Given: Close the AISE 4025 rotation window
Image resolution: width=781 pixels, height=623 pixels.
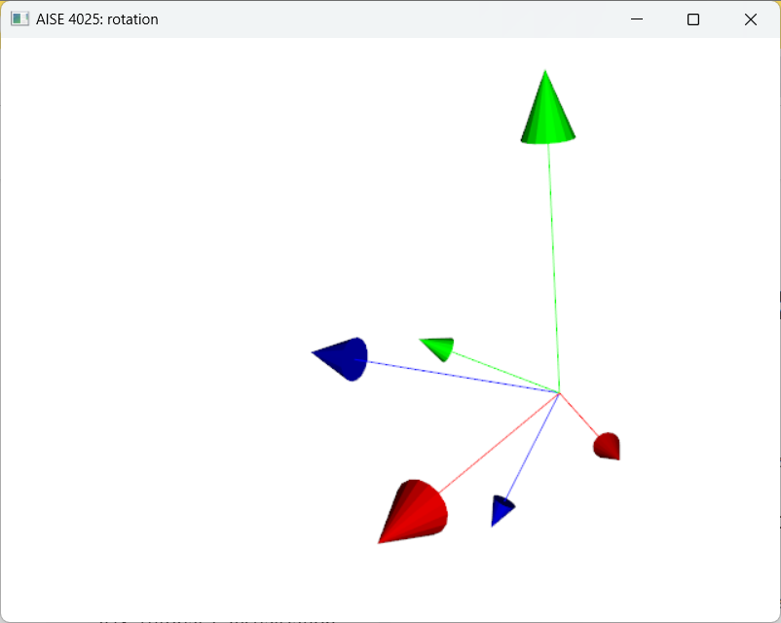Looking at the screenshot, I should tap(750, 18).
